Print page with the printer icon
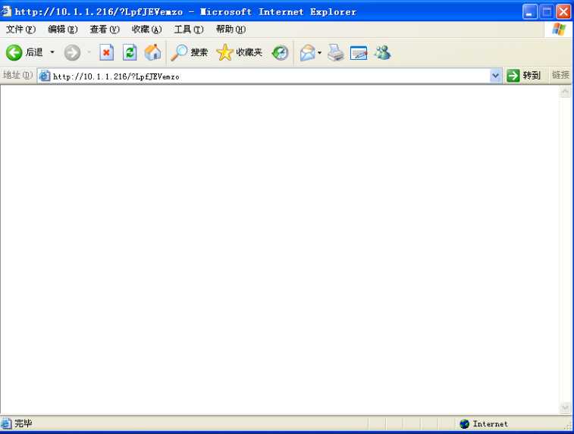The width and height of the screenshot is (574, 434). 336,53
